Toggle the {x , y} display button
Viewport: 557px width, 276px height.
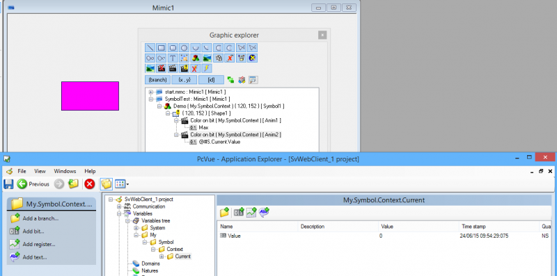tap(185, 80)
